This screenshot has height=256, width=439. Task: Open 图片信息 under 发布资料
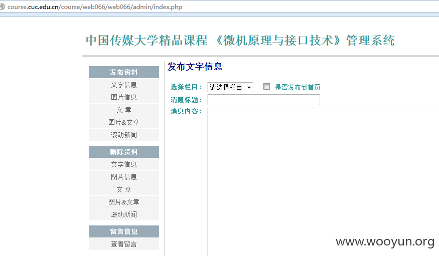click(124, 97)
